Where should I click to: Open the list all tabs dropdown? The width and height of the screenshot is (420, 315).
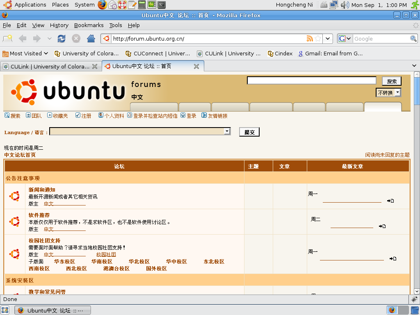coord(414,66)
